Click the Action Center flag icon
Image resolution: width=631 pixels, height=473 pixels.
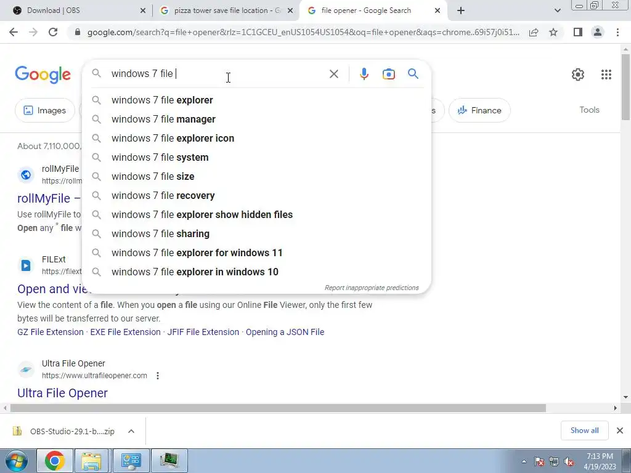539,461
